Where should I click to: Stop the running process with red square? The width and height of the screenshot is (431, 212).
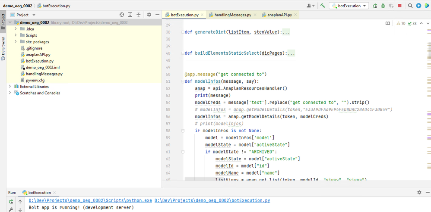click(399, 6)
